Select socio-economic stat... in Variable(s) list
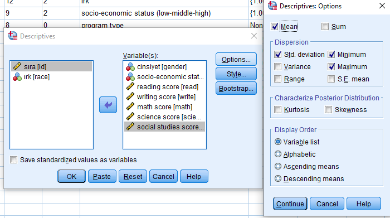The image size is (390, 218). [x=164, y=77]
